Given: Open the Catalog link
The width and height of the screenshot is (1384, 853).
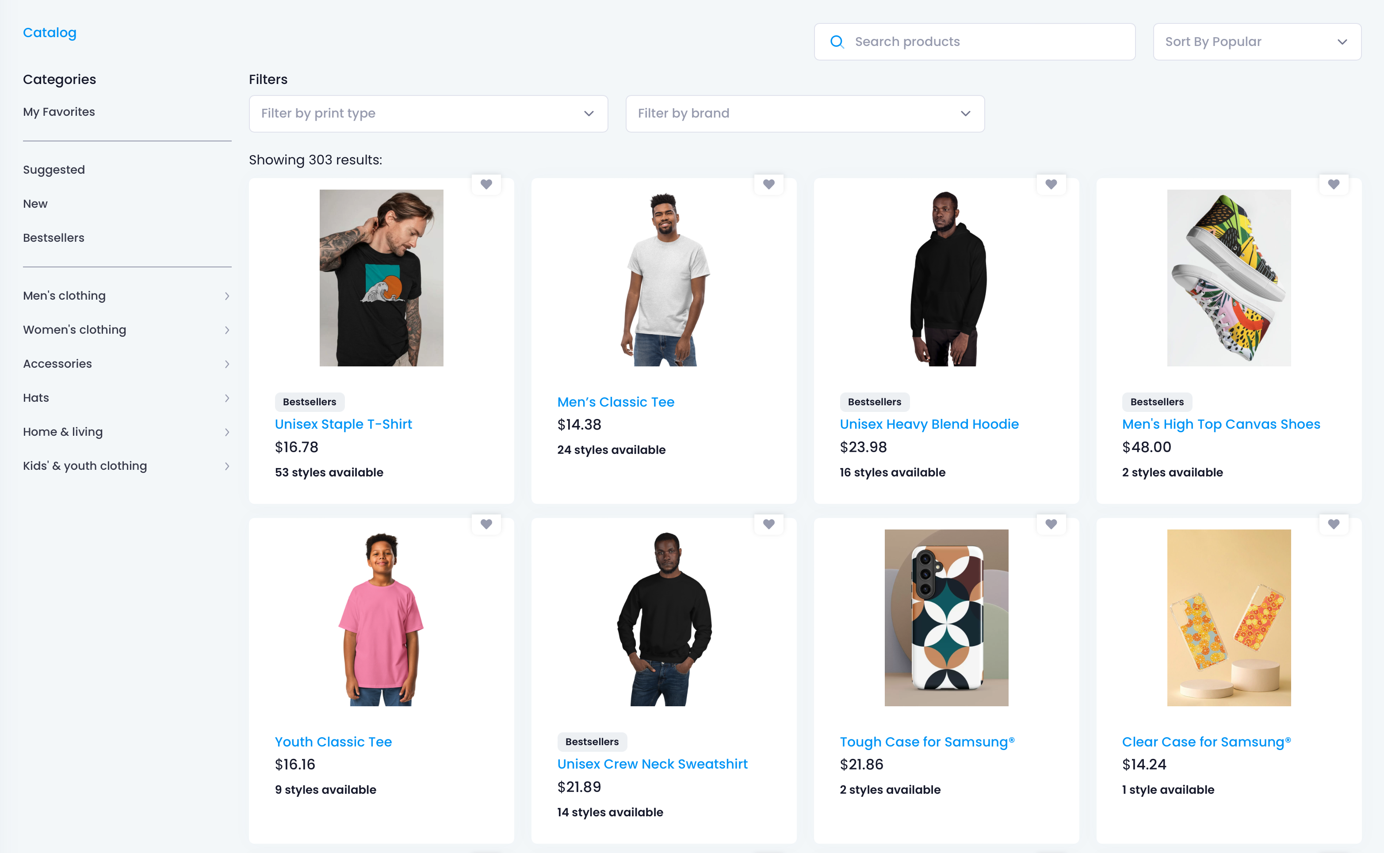Looking at the screenshot, I should coord(50,33).
